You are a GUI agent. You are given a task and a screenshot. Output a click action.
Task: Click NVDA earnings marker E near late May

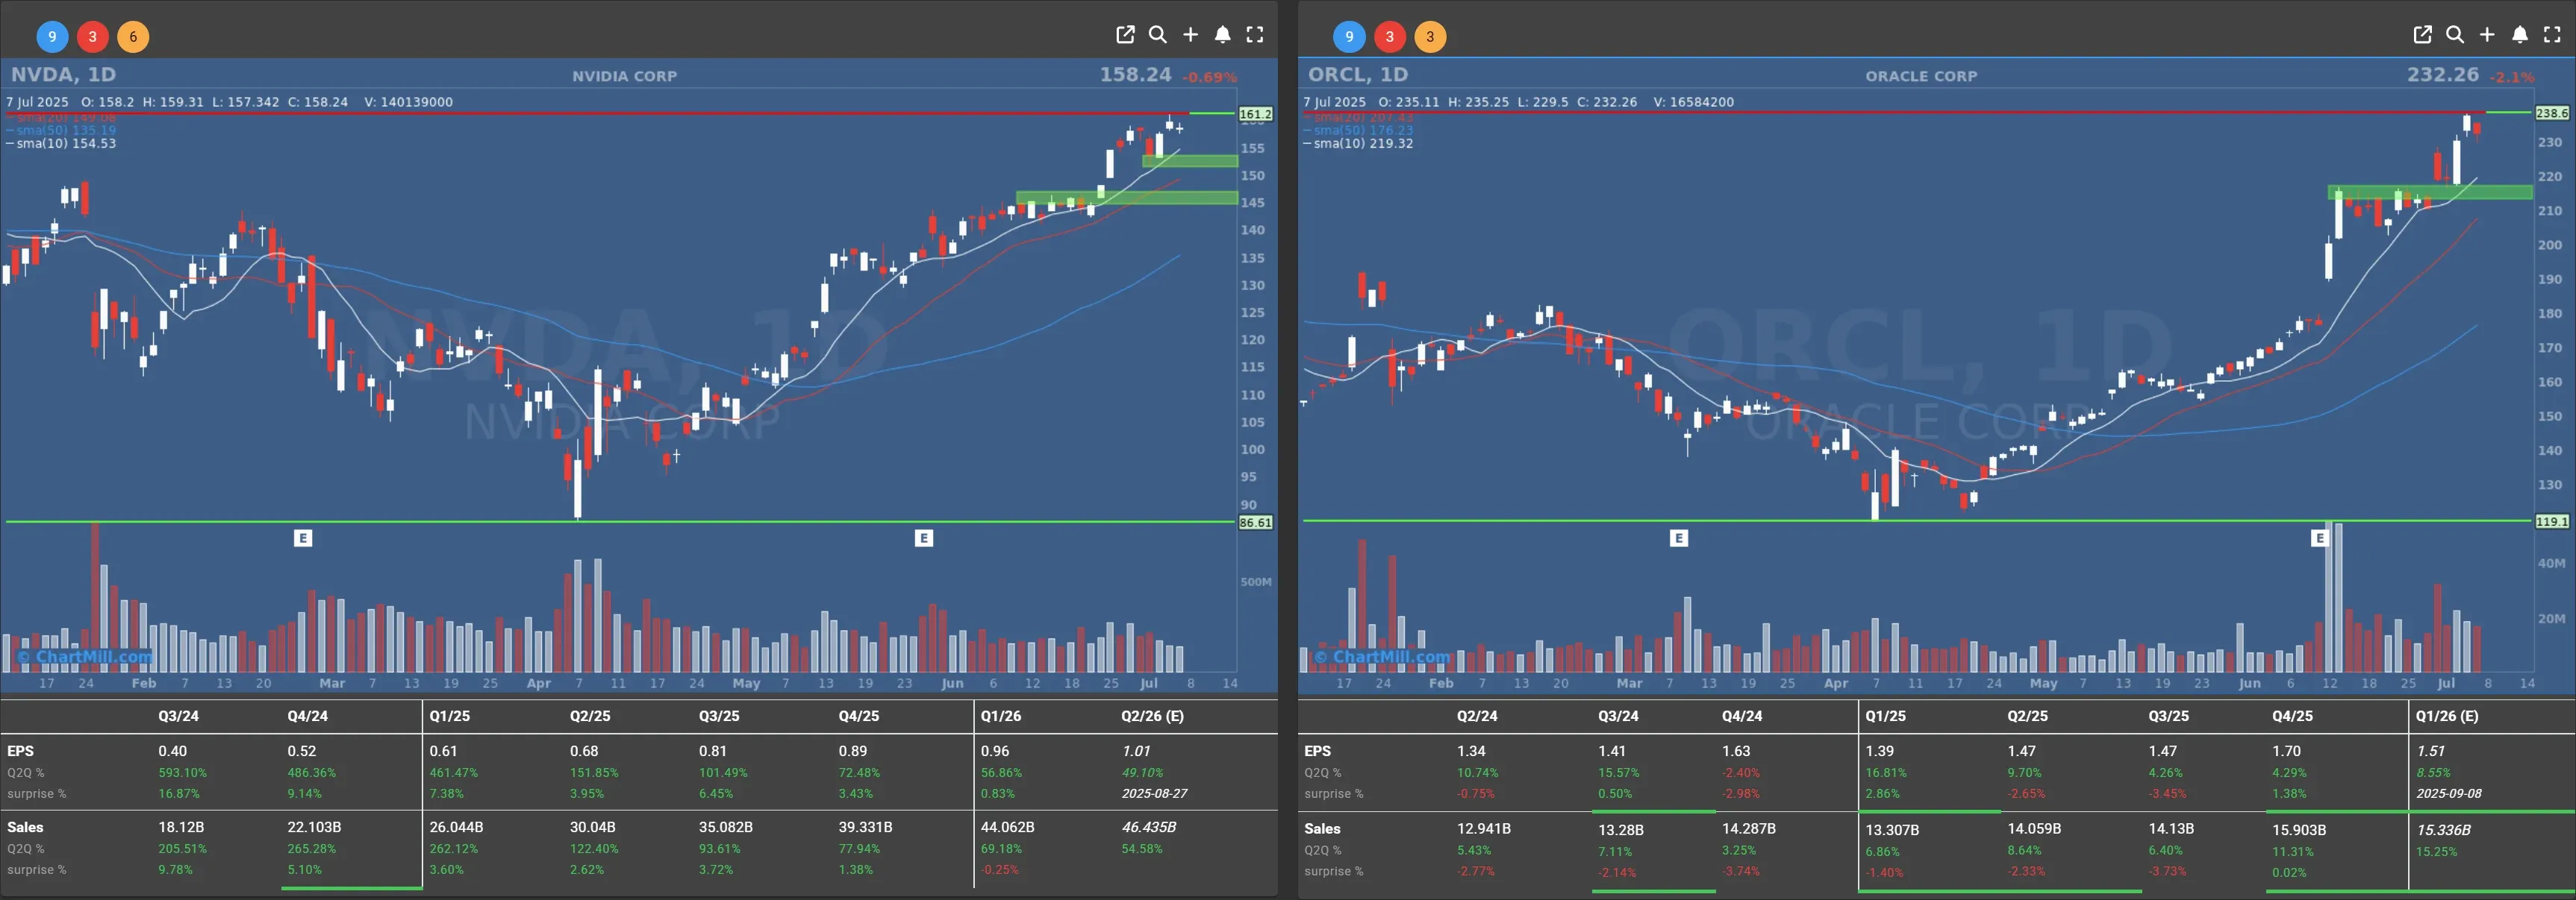[924, 538]
